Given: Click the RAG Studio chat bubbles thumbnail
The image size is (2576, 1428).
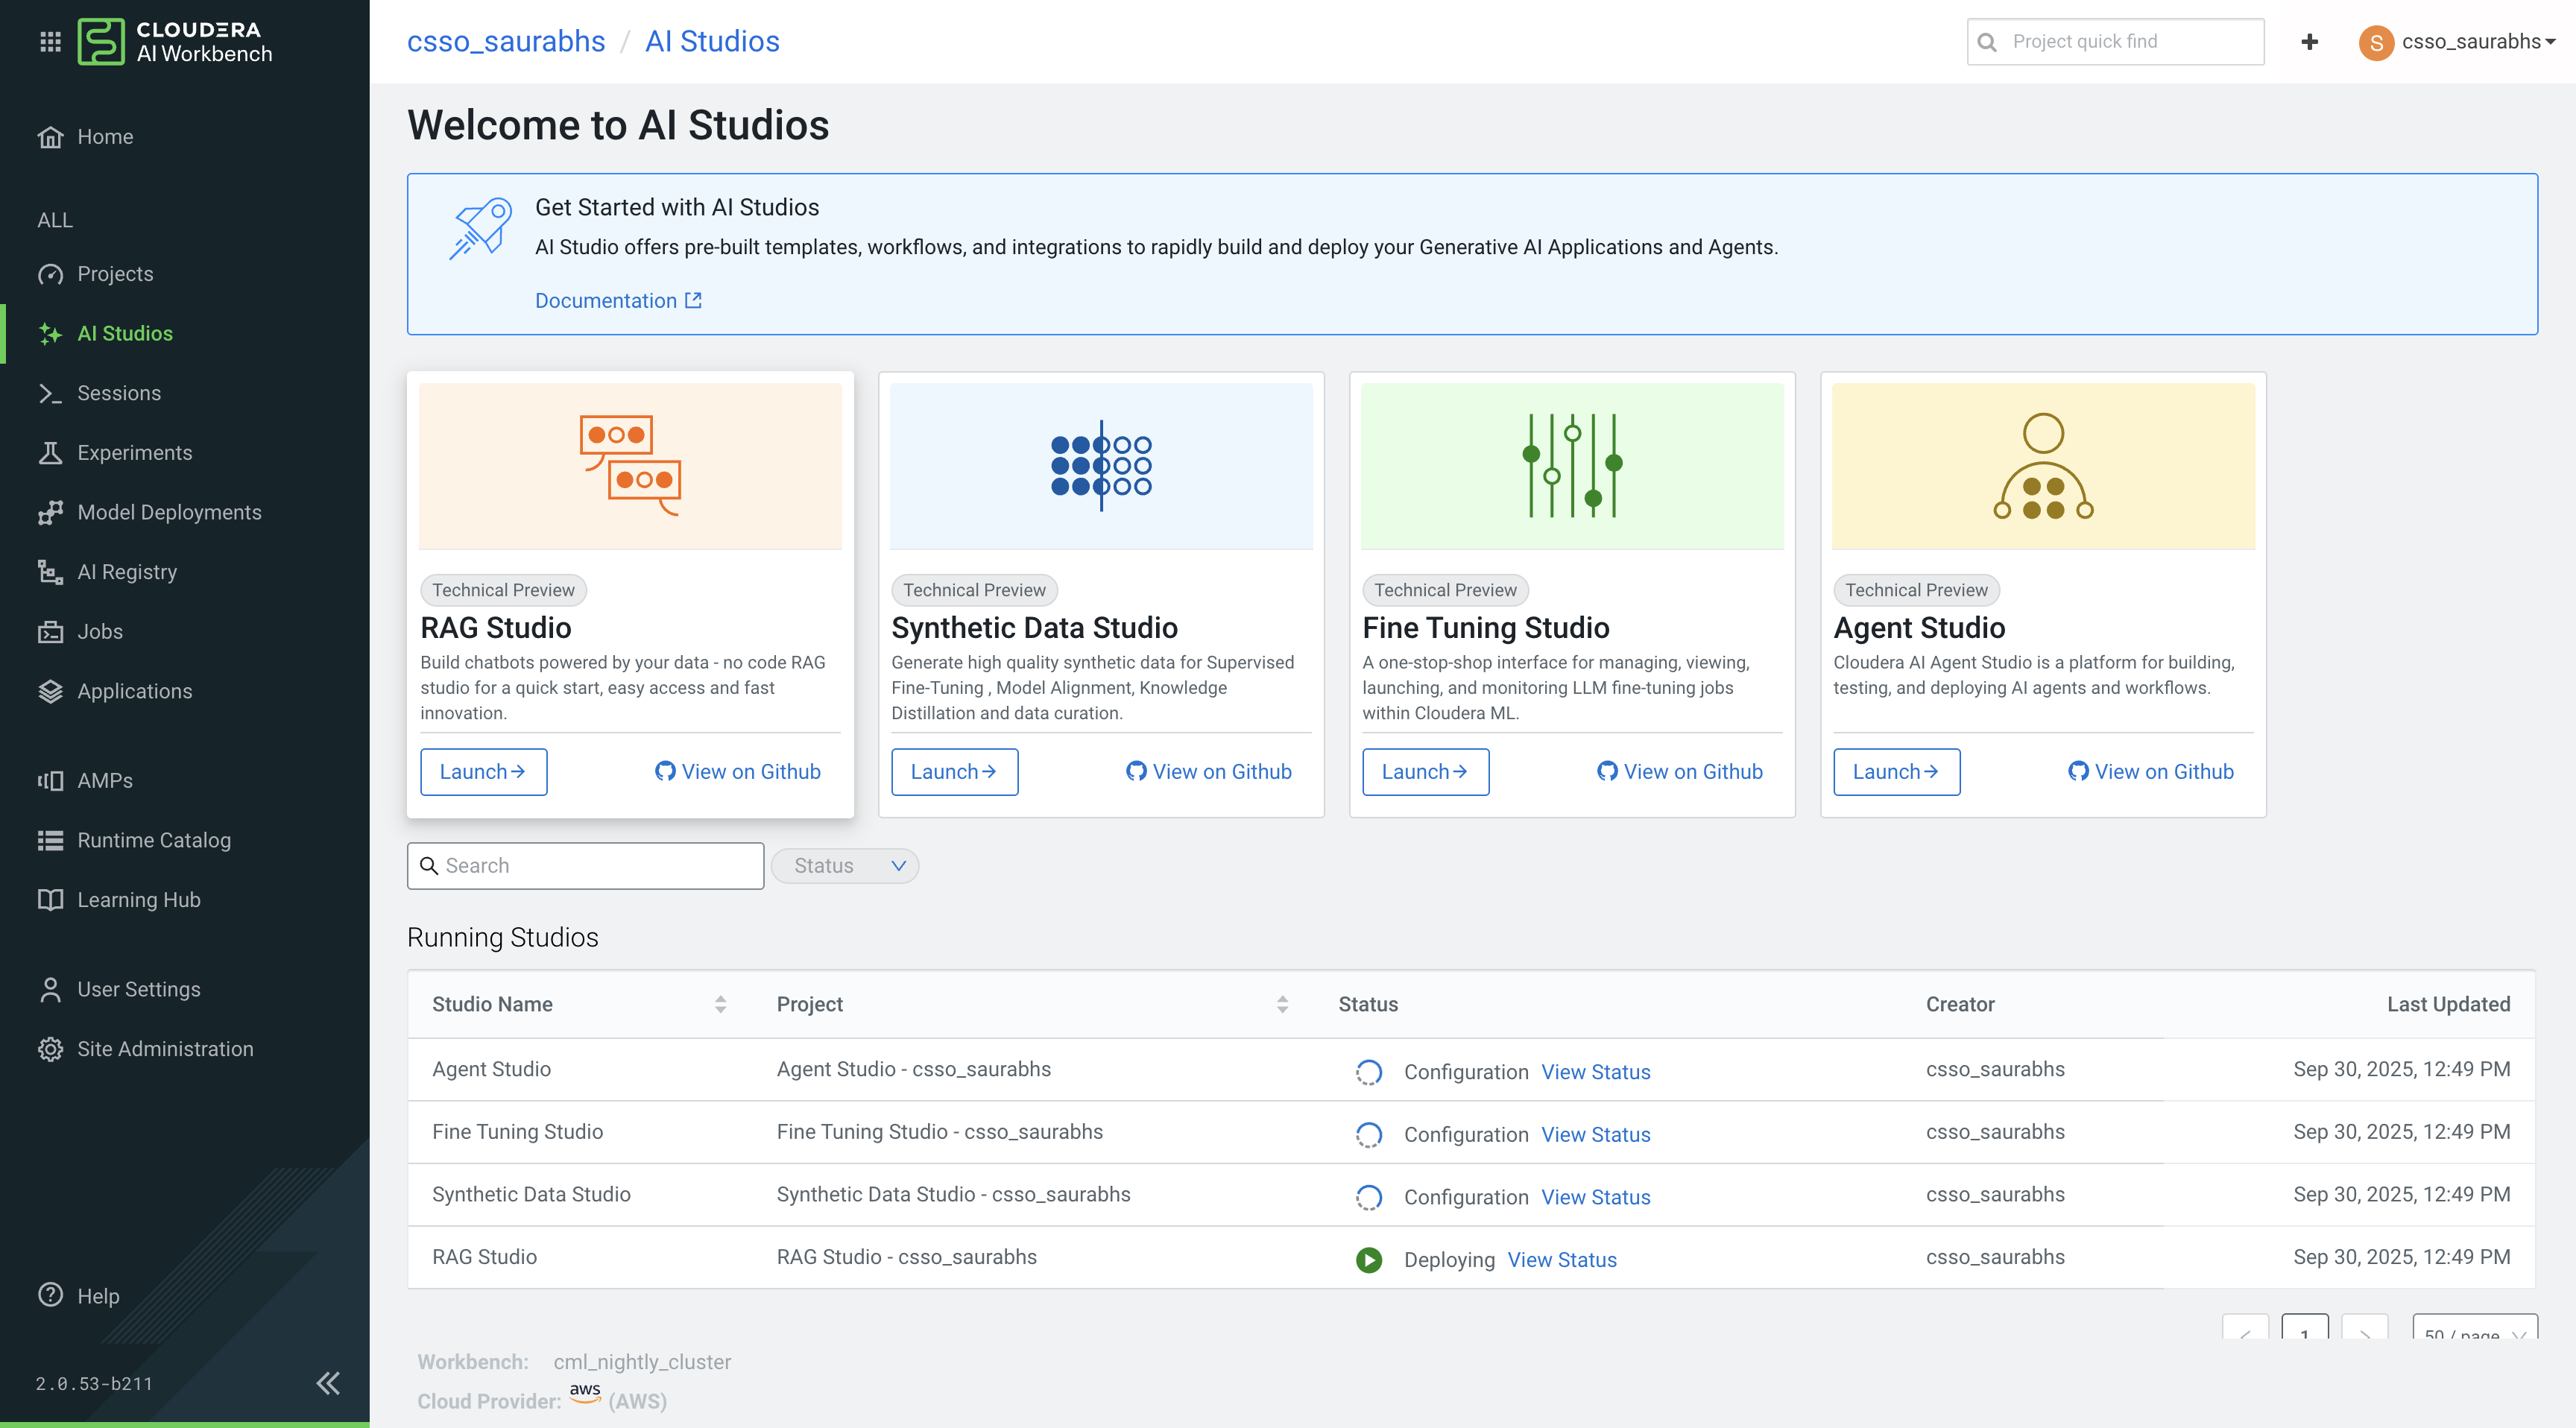Looking at the screenshot, I should tap(630, 465).
